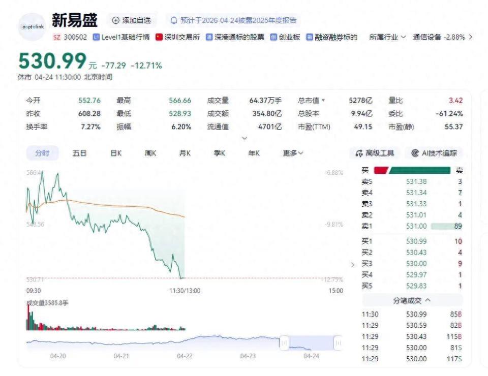
Task: Switch to the 季K tab
Action: point(220,153)
